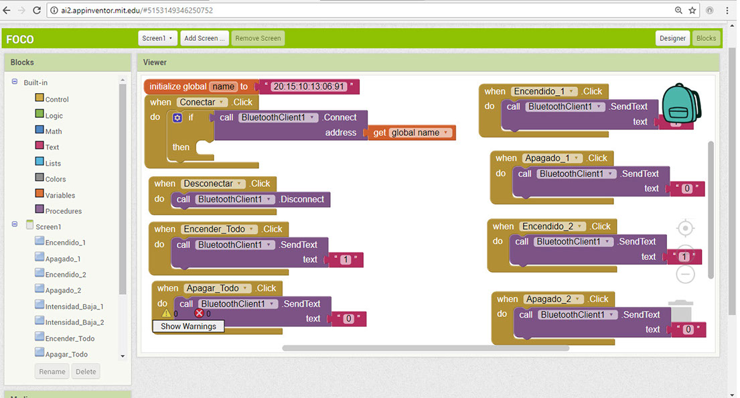Click the site info icon in address bar
740x398 pixels.
click(x=54, y=10)
